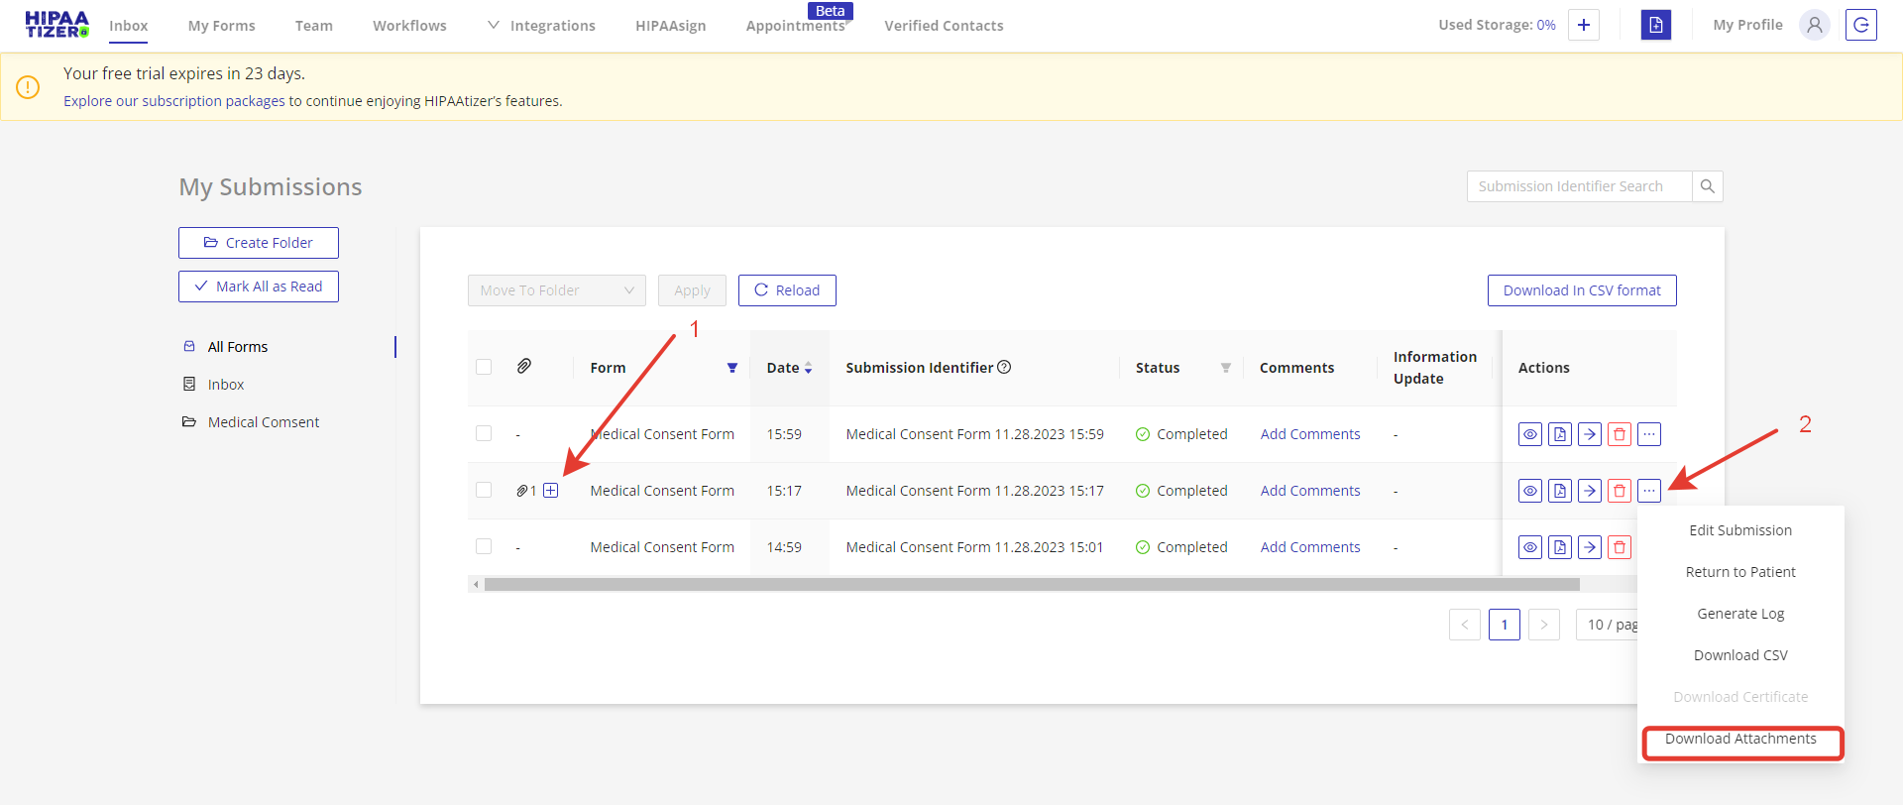1903x805 pixels.
Task: Select page 1 in pagination
Action: (1505, 625)
